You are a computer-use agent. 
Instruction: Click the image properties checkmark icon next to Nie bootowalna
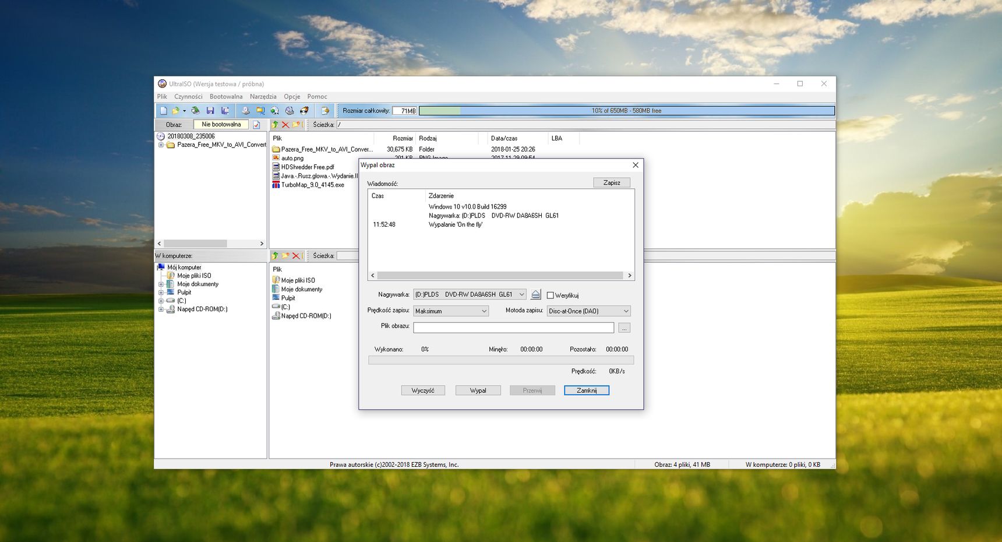[256, 125]
